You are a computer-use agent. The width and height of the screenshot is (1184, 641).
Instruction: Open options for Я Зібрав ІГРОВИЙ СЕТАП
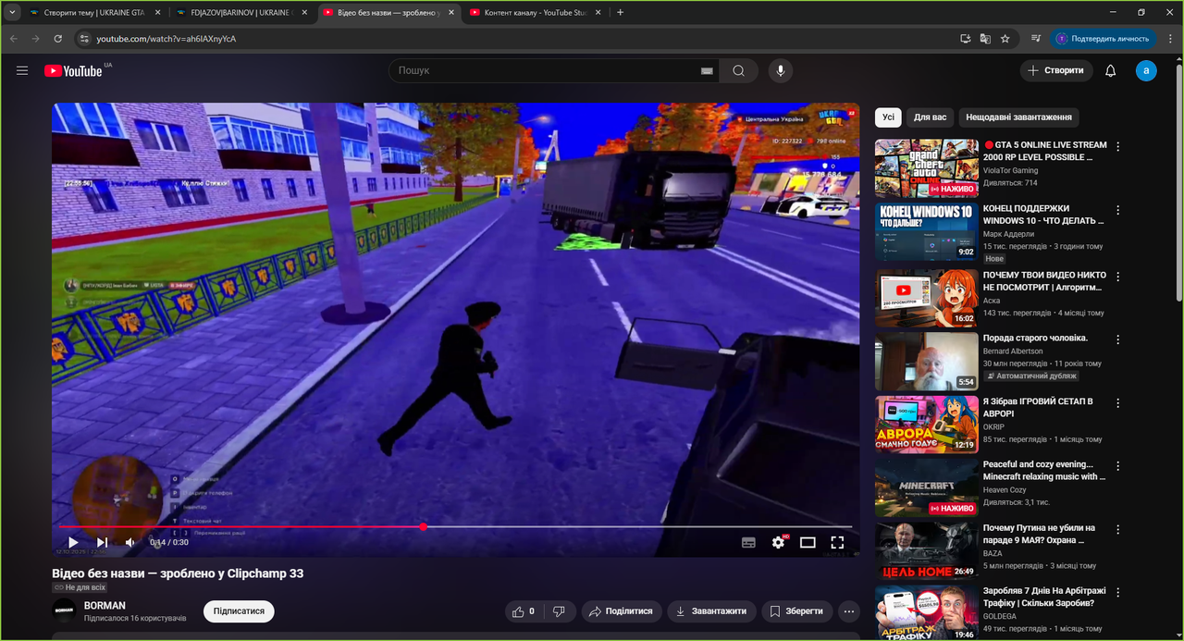point(1118,402)
